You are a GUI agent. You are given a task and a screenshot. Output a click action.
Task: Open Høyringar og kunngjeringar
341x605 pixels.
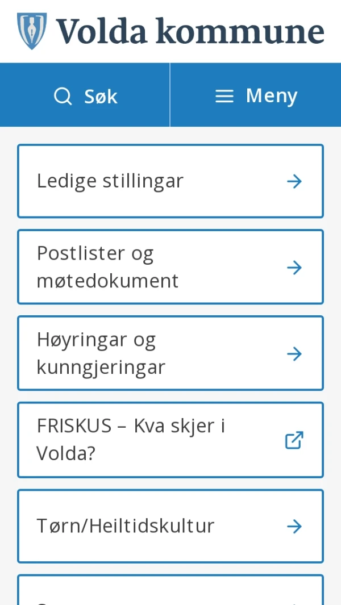coord(170,353)
